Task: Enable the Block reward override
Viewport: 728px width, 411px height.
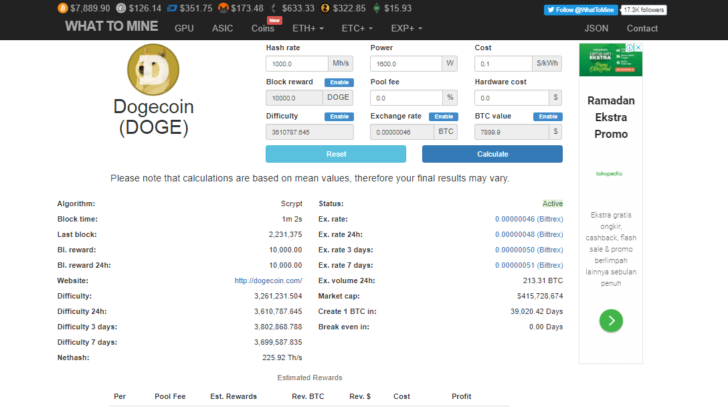Action: click(x=339, y=82)
